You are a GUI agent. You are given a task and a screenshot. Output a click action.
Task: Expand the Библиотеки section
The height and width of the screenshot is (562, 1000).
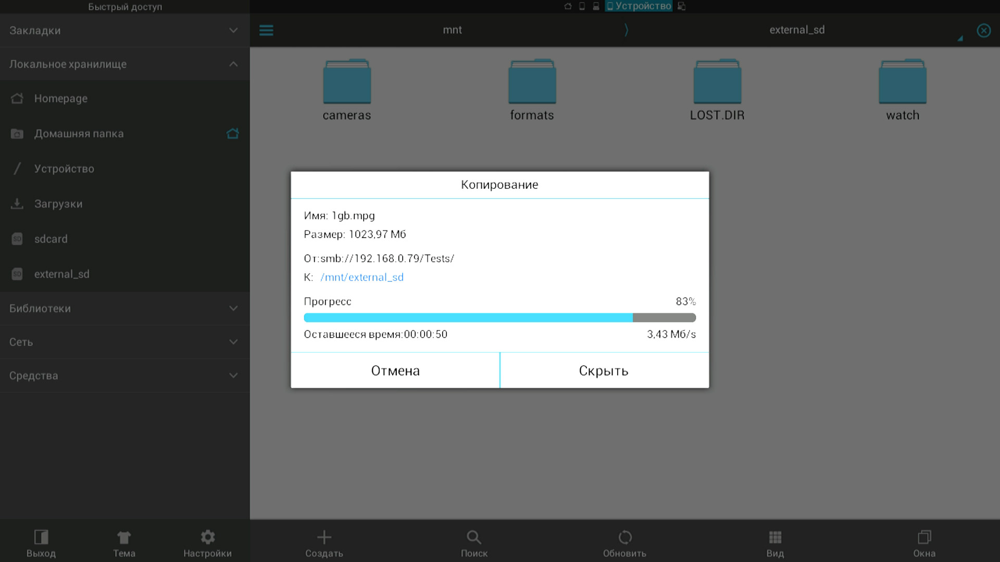tap(233, 308)
